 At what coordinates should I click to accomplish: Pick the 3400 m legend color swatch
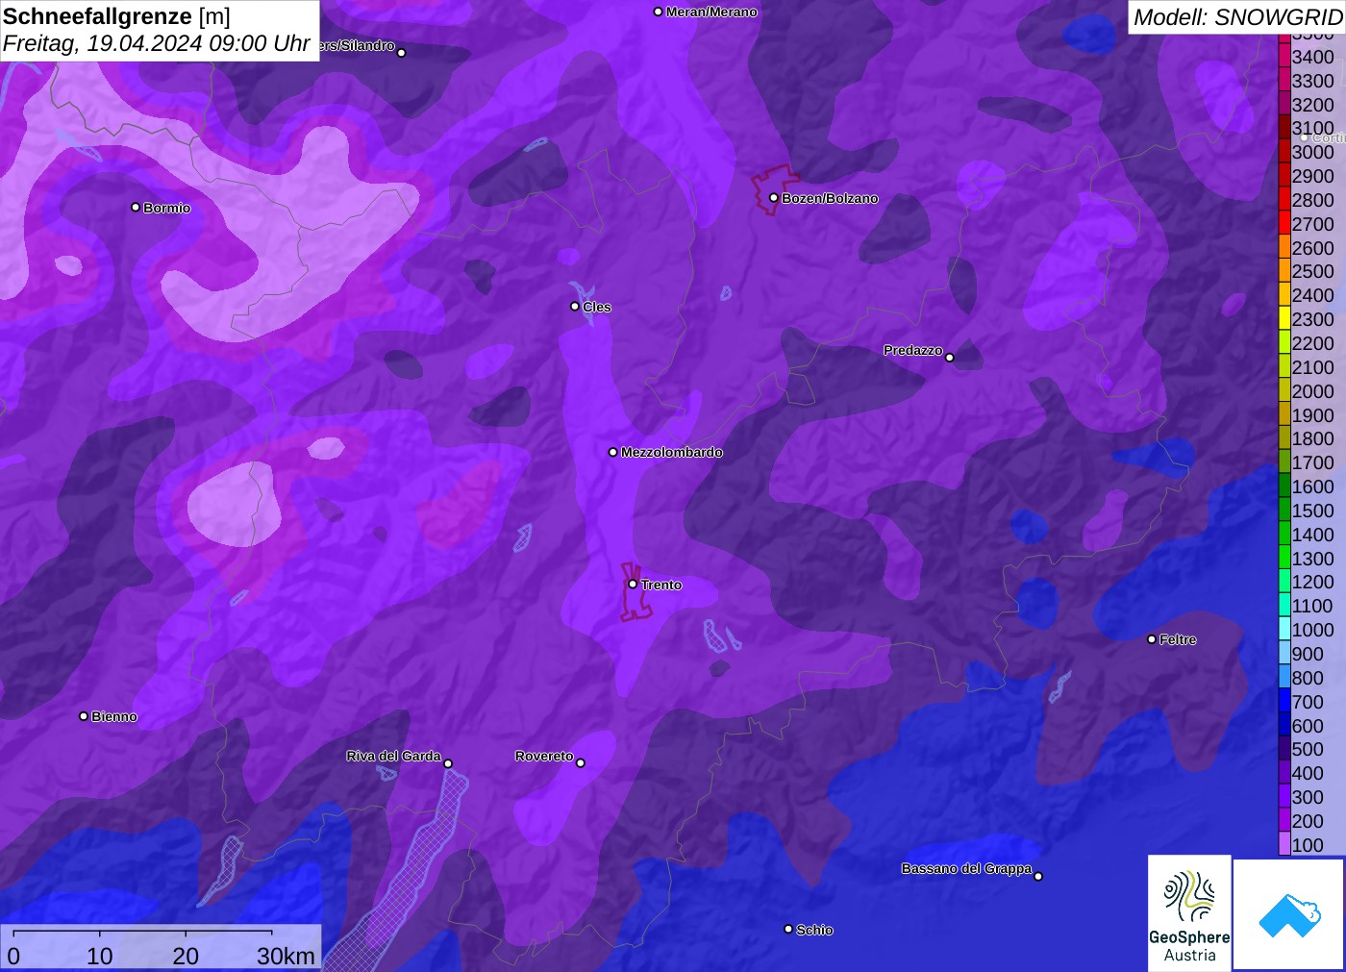(x=1284, y=57)
